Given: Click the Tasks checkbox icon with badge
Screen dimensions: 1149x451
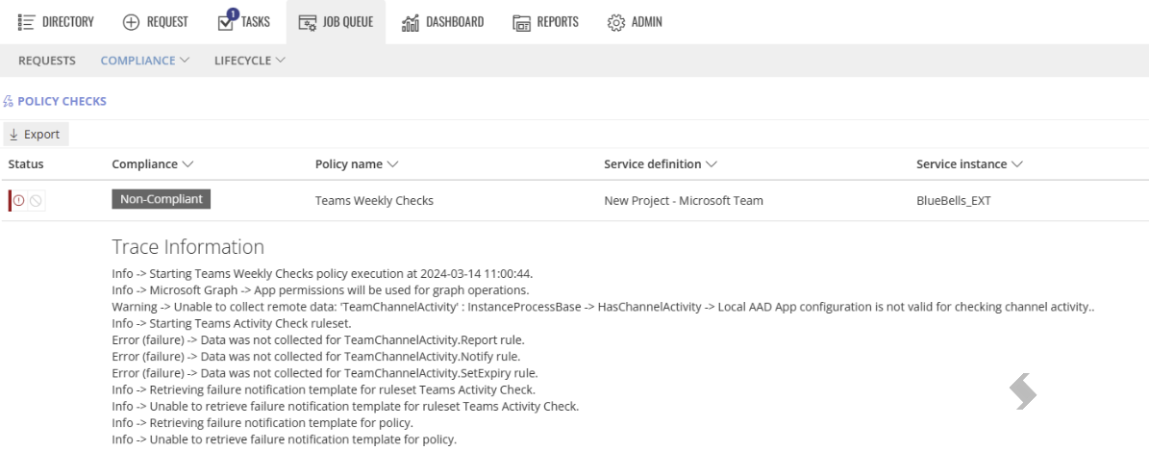Looking at the screenshot, I should click(226, 20).
